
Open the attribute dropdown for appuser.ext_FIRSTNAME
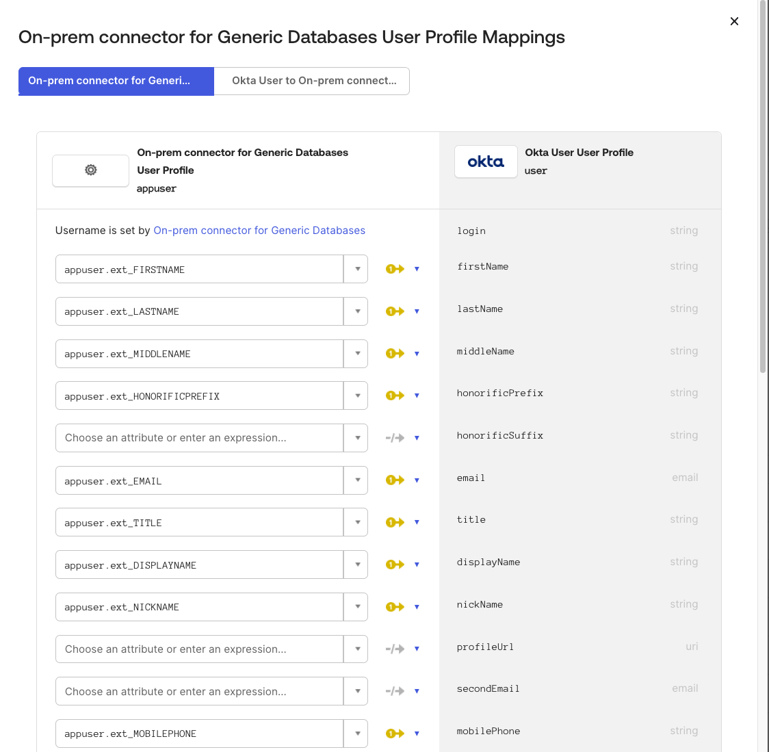click(356, 269)
